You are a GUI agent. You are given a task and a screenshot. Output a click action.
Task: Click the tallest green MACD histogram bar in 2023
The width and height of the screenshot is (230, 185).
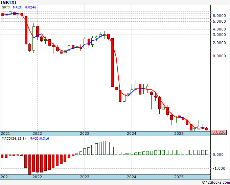point(104,148)
